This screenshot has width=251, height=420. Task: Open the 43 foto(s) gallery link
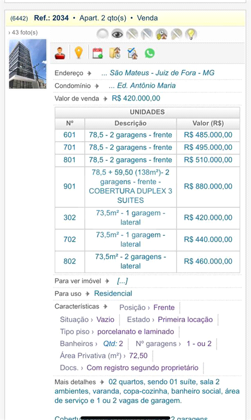coord(23,32)
